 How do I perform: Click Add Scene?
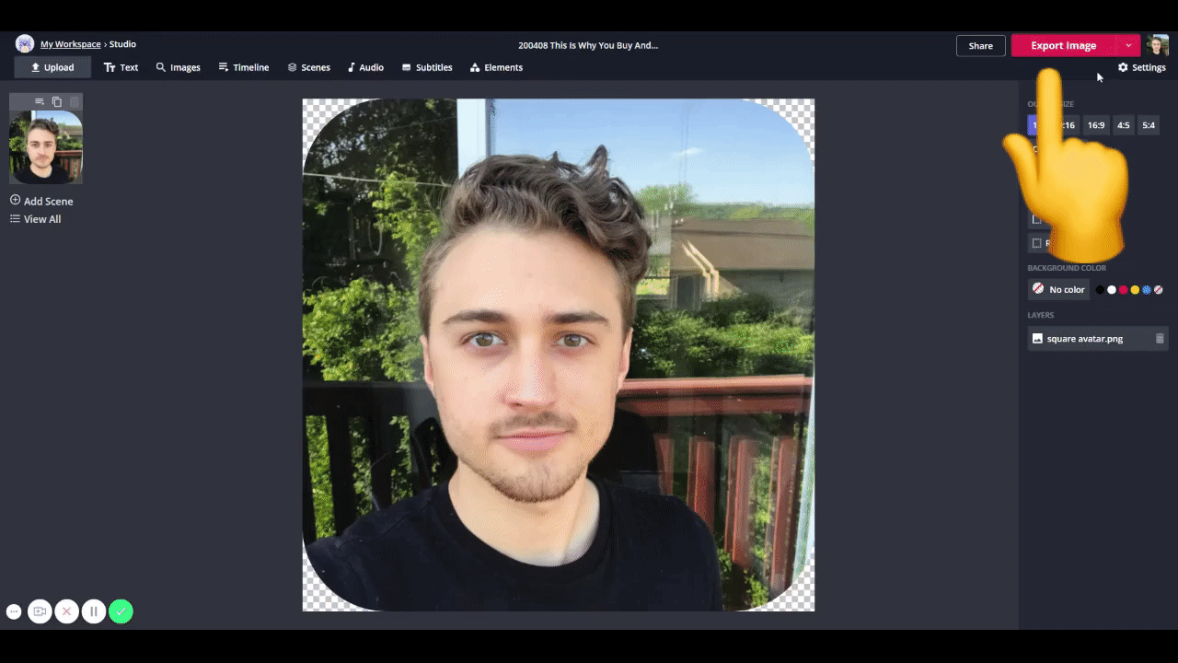[41, 201]
